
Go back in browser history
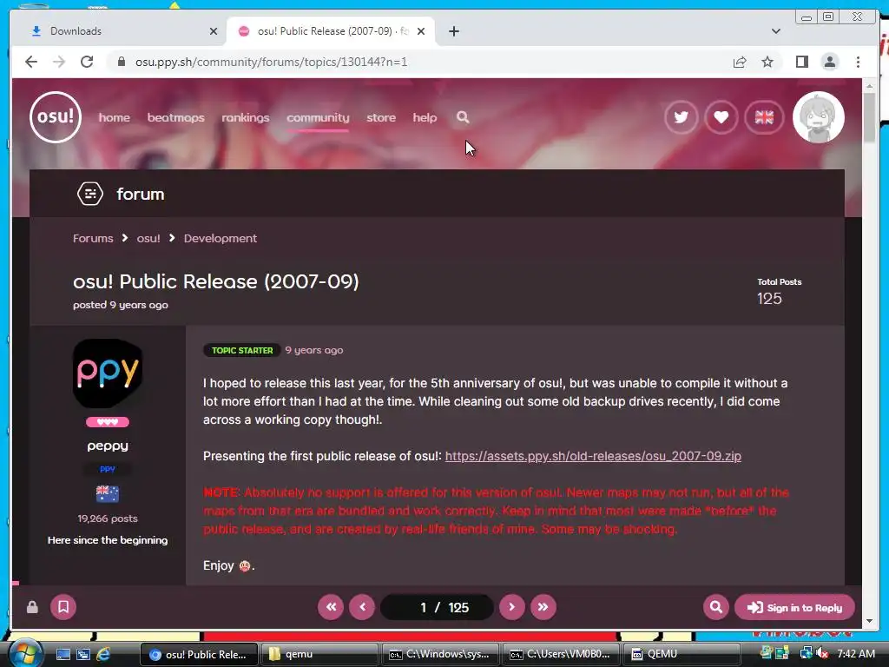tap(31, 62)
